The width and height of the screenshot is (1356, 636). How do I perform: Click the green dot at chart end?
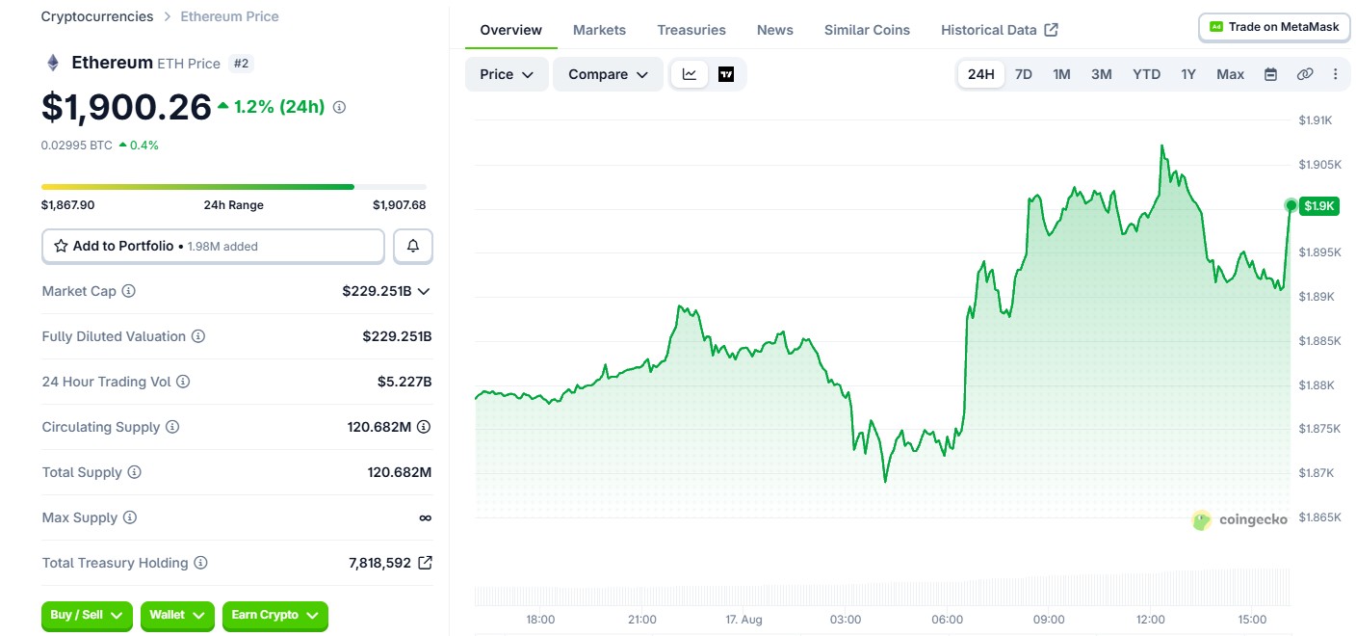(1291, 204)
